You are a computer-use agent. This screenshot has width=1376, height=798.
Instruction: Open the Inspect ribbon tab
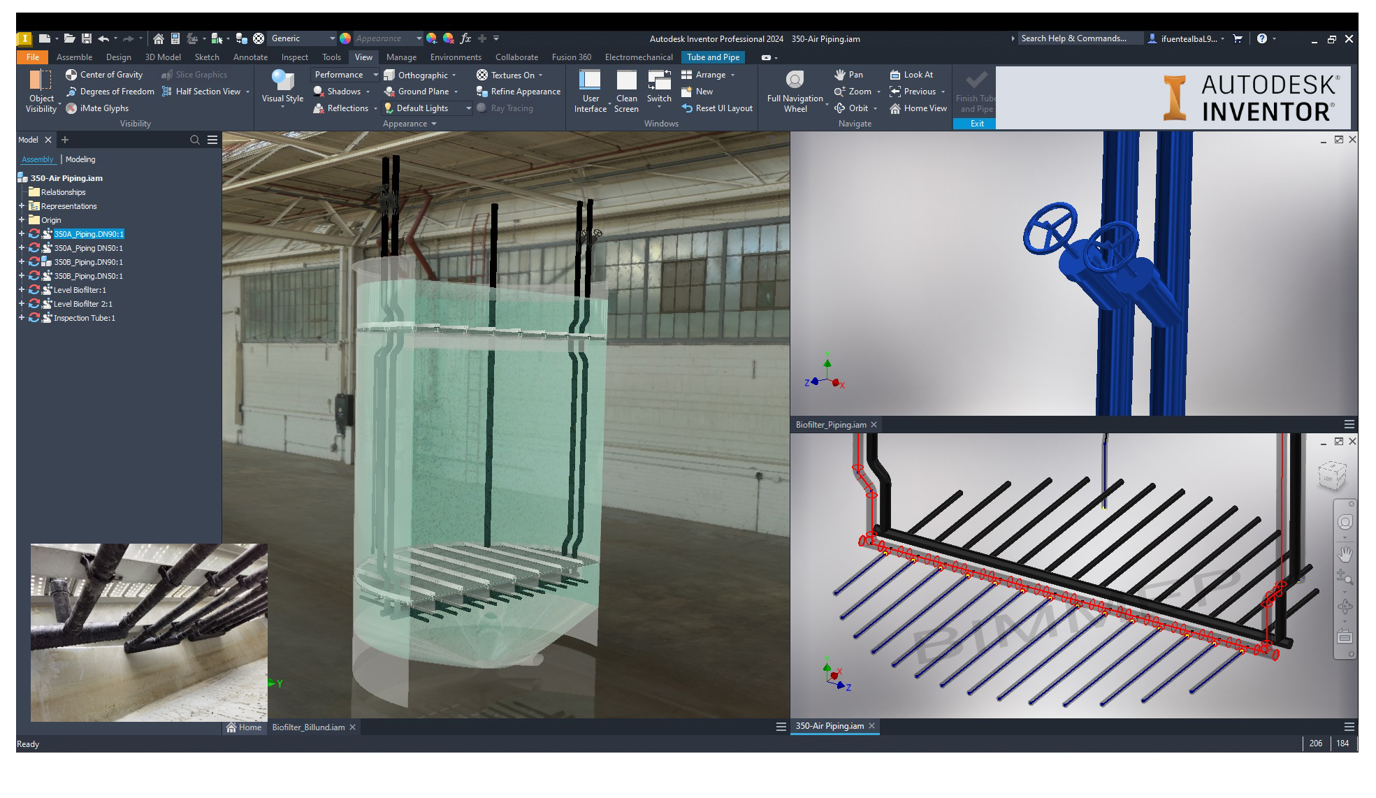coord(294,57)
